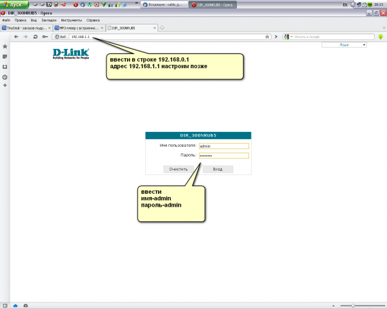Toggle the side panel button in status bar
This screenshot has height=309, width=387.
tap(5, 304)
